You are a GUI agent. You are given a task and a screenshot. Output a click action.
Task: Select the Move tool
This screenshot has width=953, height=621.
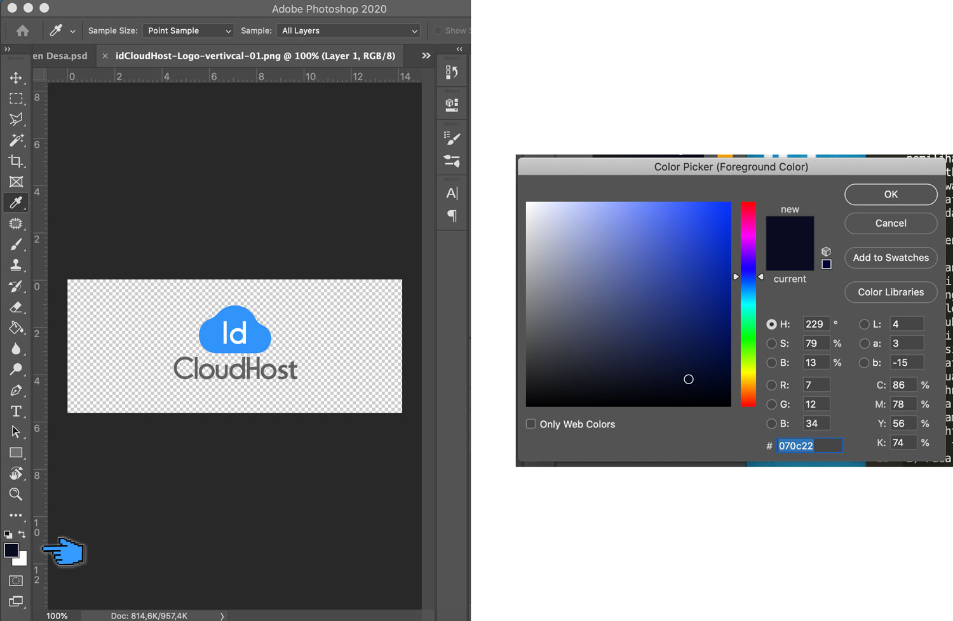click(16, 77)
